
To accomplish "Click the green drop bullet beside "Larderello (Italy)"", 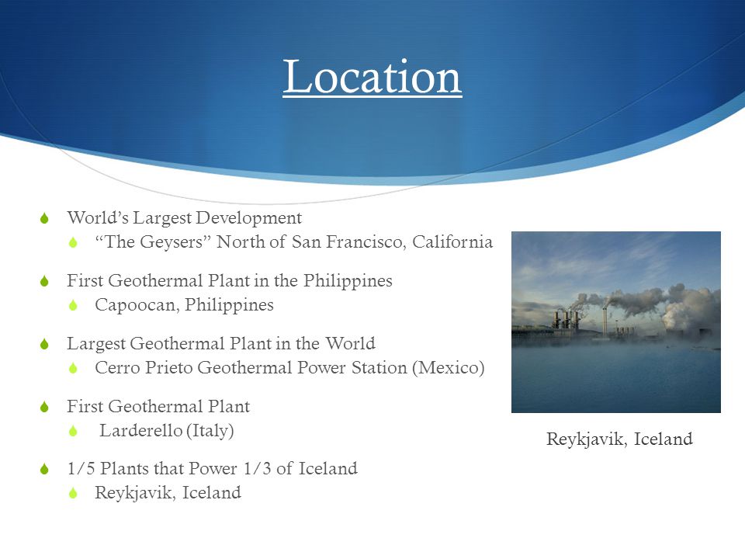I will coord(73,431).
